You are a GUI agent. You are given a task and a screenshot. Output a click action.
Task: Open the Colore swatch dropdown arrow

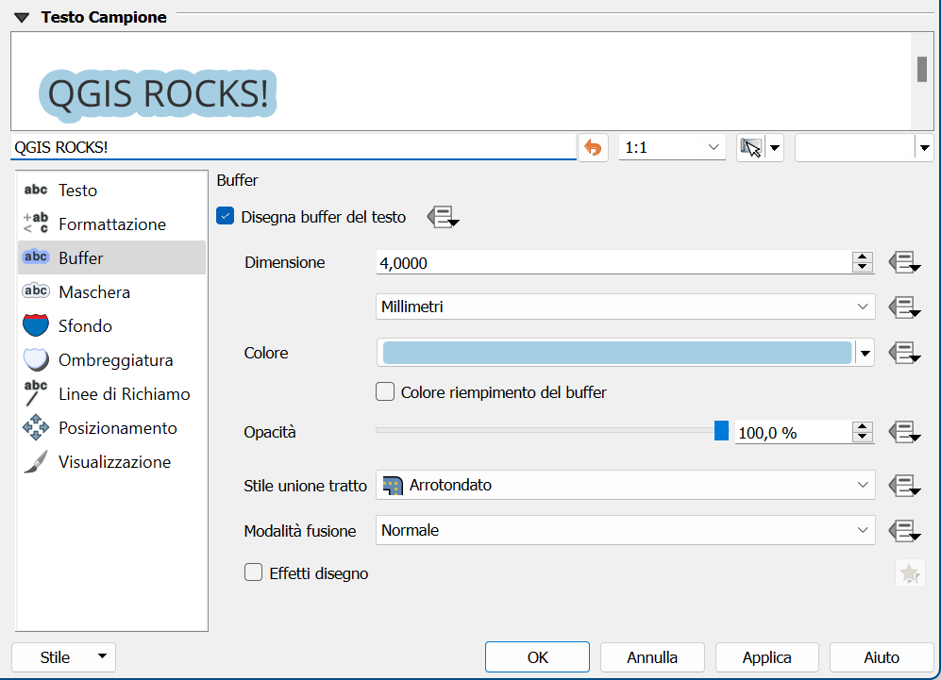865,353
